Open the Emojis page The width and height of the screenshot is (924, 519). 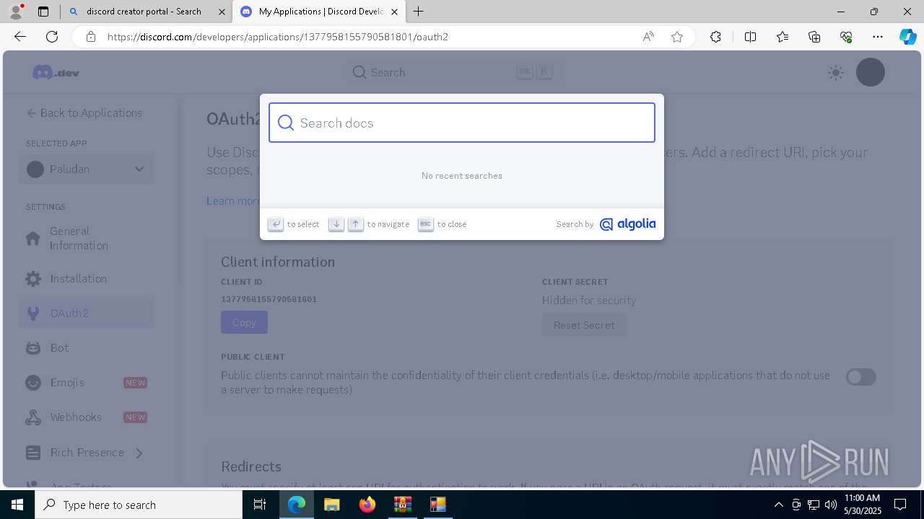pyautogui.click(x=86, y=383)
